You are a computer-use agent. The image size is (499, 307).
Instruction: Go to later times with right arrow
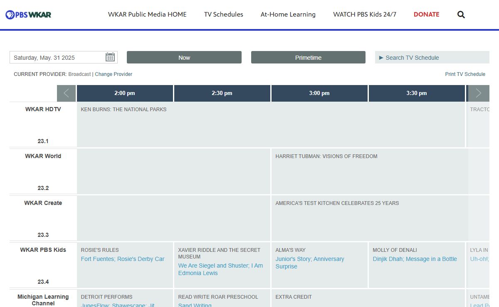point(478,93)
